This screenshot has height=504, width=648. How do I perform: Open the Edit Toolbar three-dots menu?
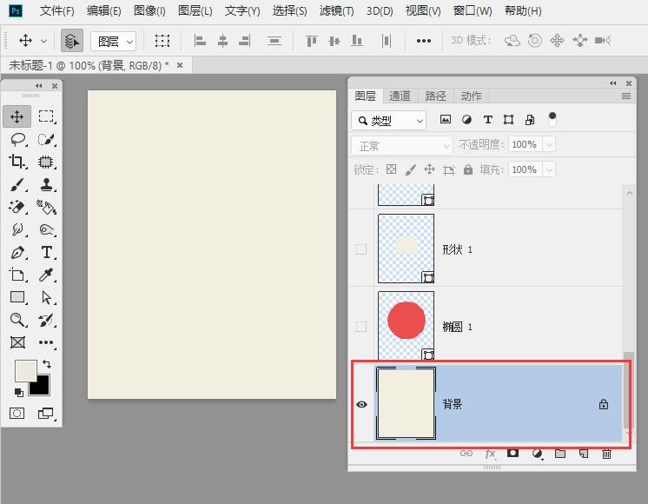pyautogui.click(x=46, y=342)
